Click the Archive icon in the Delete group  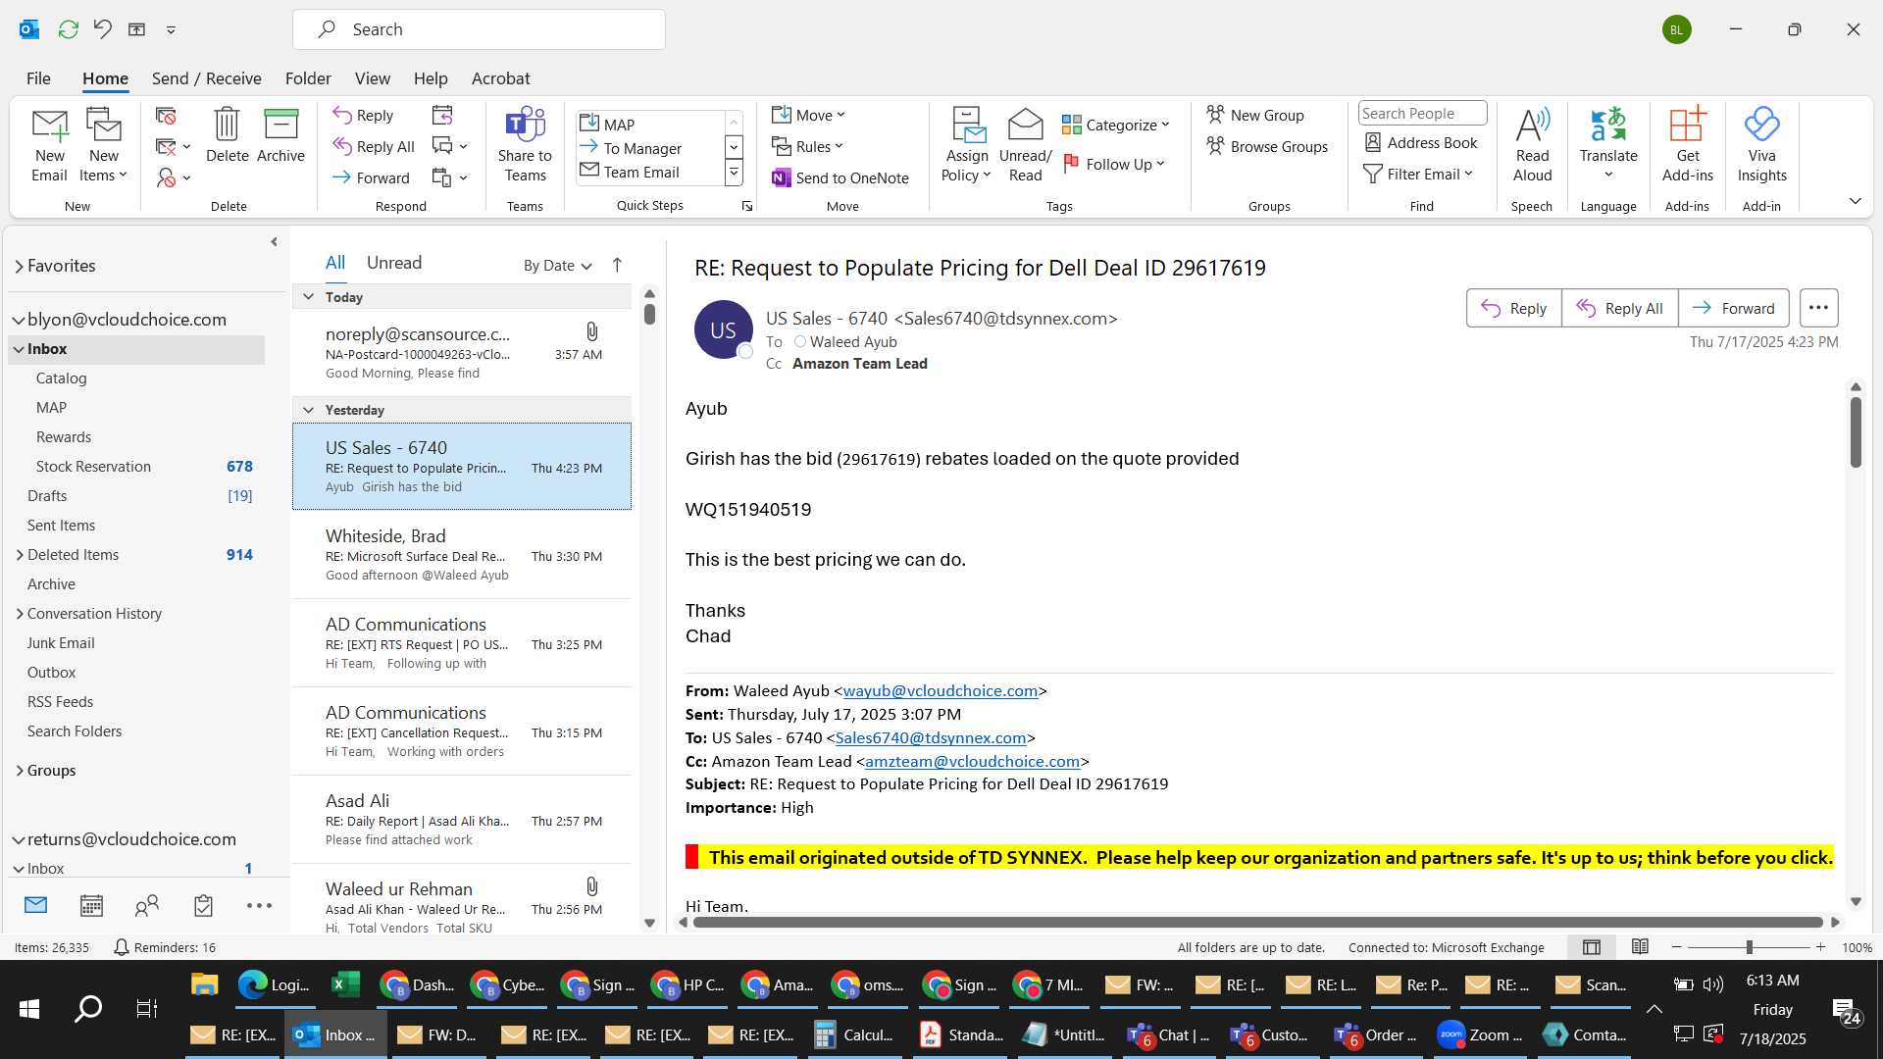coord(280,135)
